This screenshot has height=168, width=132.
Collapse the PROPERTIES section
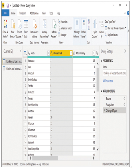(101, 61)
